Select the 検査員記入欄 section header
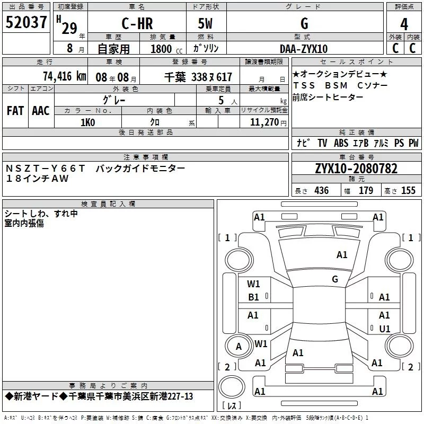The image size is (424, 424). click(108, 204)
